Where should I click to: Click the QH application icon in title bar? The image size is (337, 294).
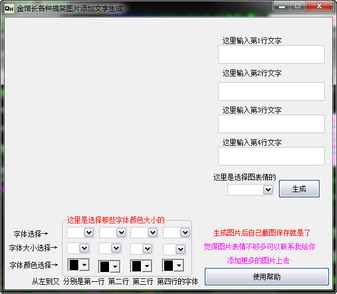tap(9, 9)
